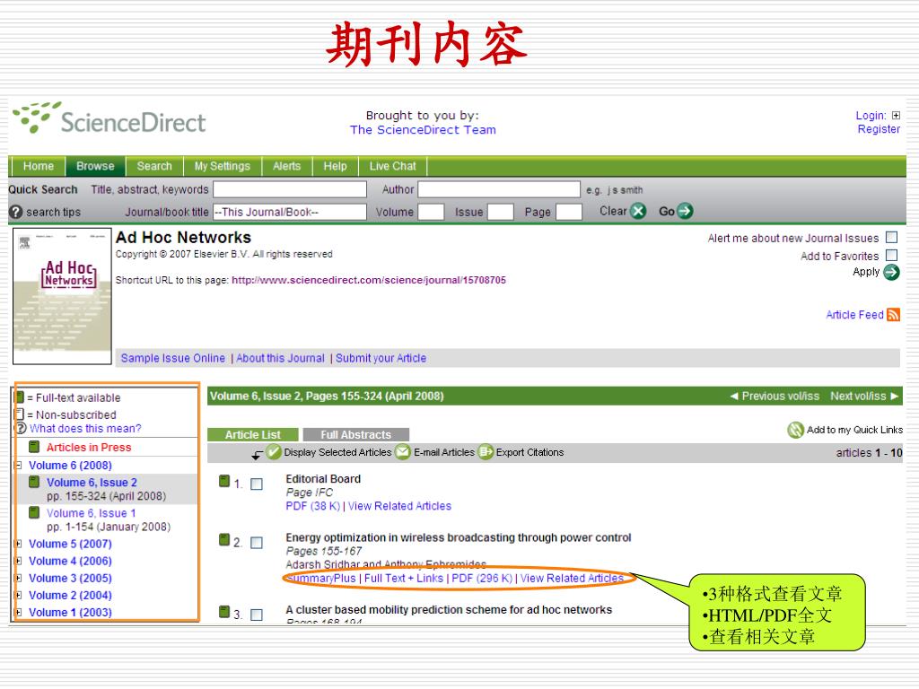The width and height of the screenshot is (919, 689).
Task: Open the Browse menu tab
Action: (95, 166)
